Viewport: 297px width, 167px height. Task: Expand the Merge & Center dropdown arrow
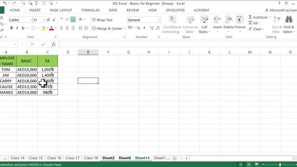124,28
